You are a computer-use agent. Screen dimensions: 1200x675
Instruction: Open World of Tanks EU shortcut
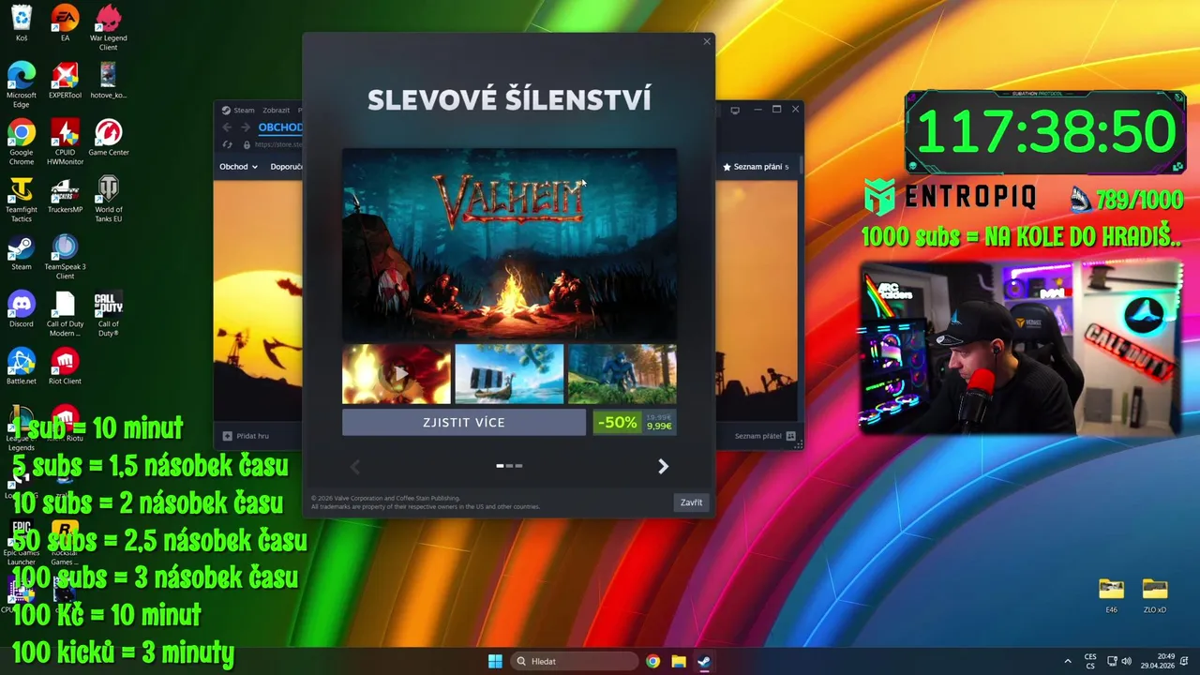108,200
